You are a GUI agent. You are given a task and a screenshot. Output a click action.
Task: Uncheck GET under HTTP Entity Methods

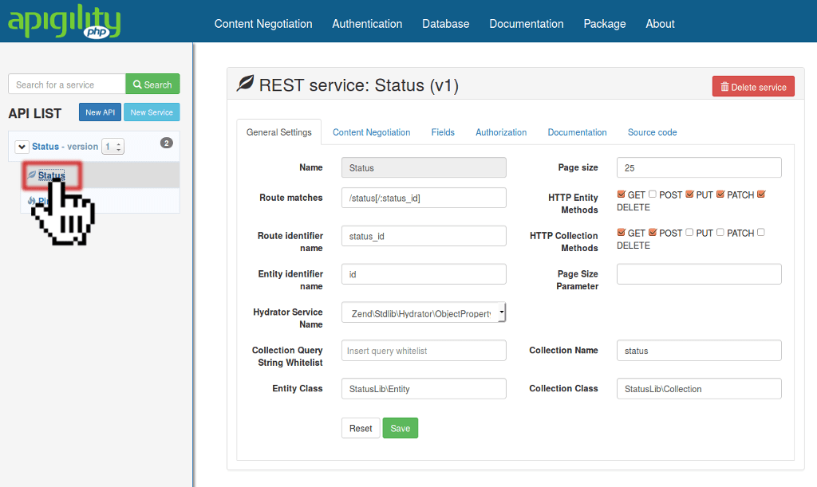click(623, 194)
